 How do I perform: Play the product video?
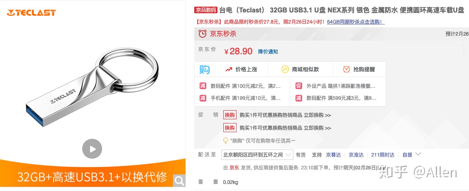(92, 149)
